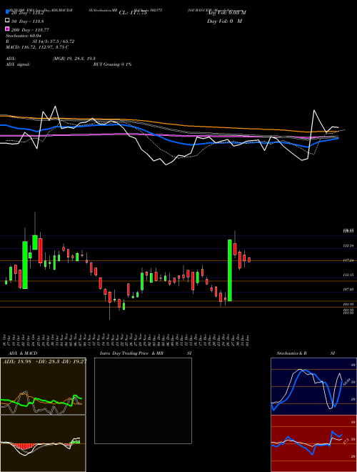Click the 'Intra Day Trading Price & MR' heading
The image size is (357, 472).
(x=131, y=353)
